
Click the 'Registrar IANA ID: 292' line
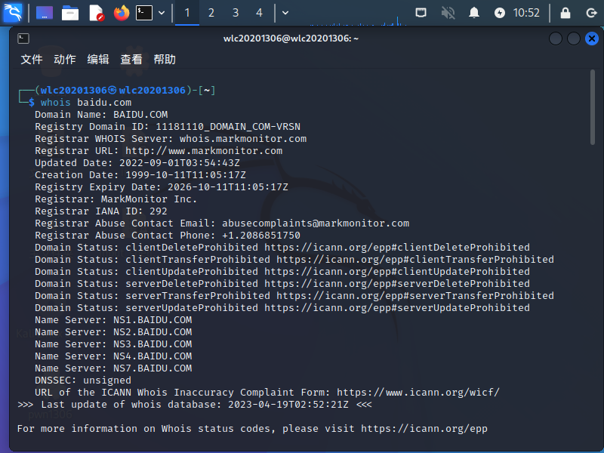[101, 211]
